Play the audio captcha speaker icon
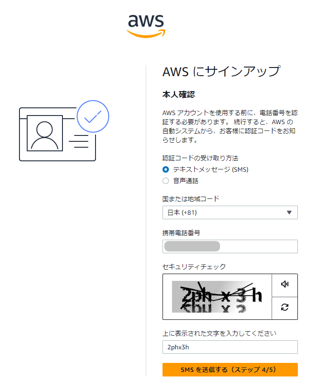The height and width of the screenshot is (386, 311). tap(285, 285)
